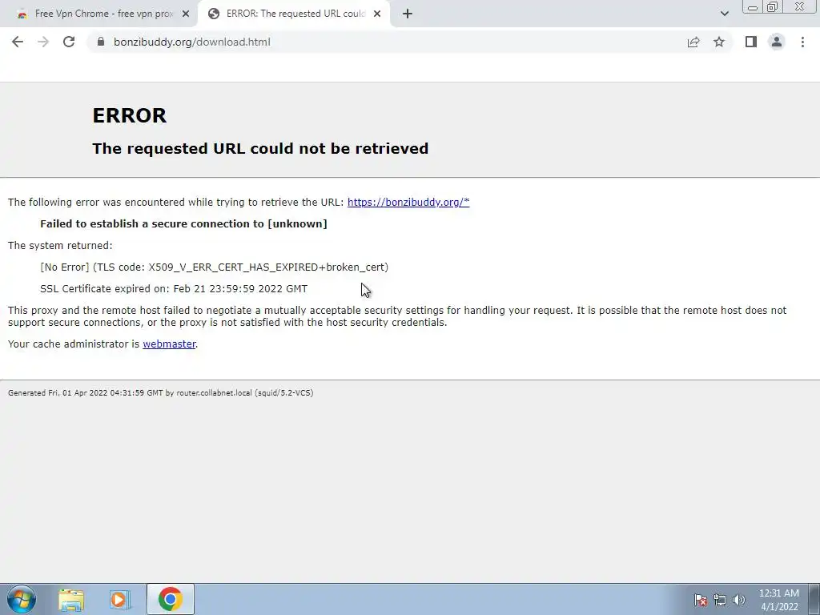View site info via the padlock icon

pyautogui.click(x=100, y=42)
